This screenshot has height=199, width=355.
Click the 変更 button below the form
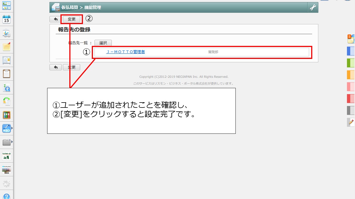[x=72, y=67]
